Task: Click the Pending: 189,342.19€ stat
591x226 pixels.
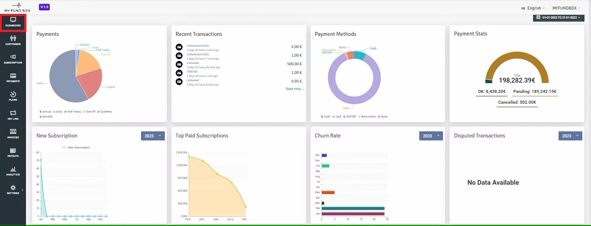Action: point(535,92)
